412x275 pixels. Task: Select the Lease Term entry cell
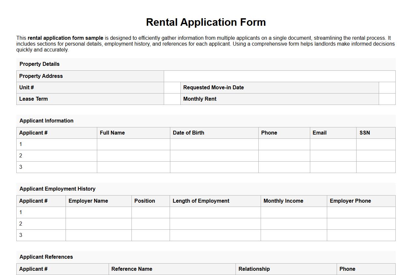pos(172,99)
